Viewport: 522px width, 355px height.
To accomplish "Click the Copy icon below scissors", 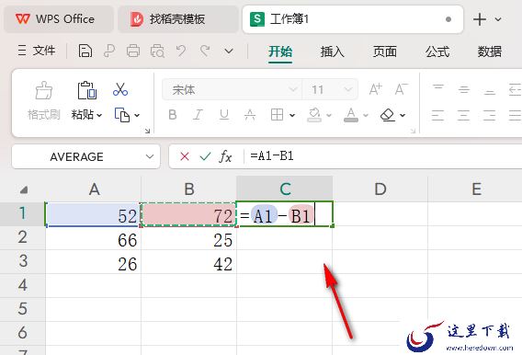I will click(x=122, y=115).
